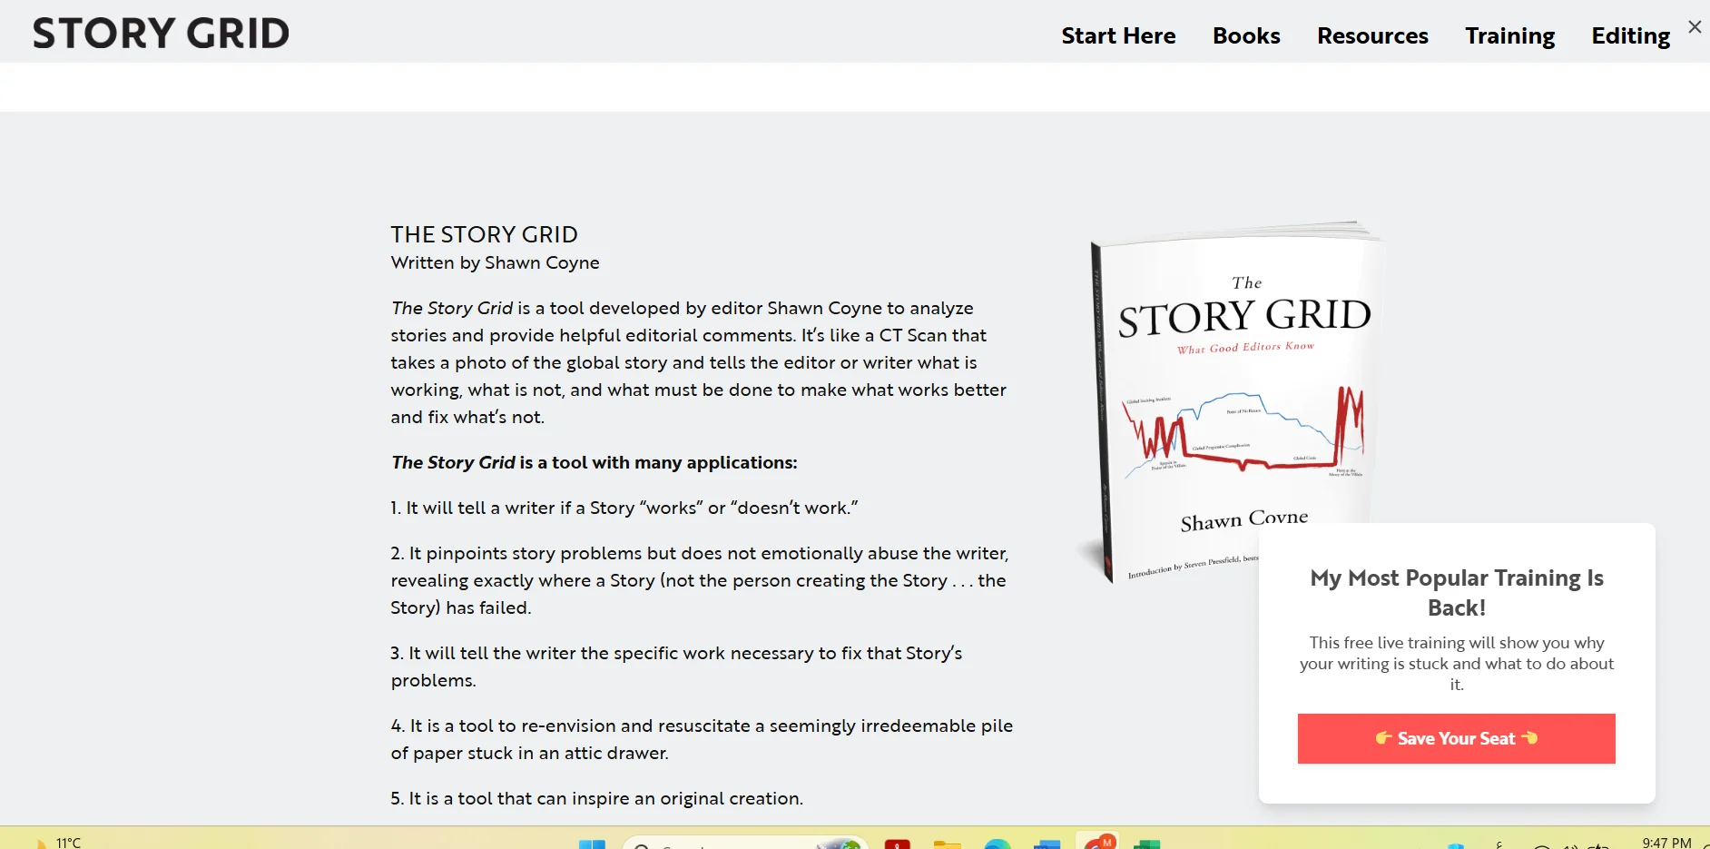The width and height of the screenshot is (1710, 849).
Task: Open Chrome with the Gmail badge
Action: pos(1098,844)
